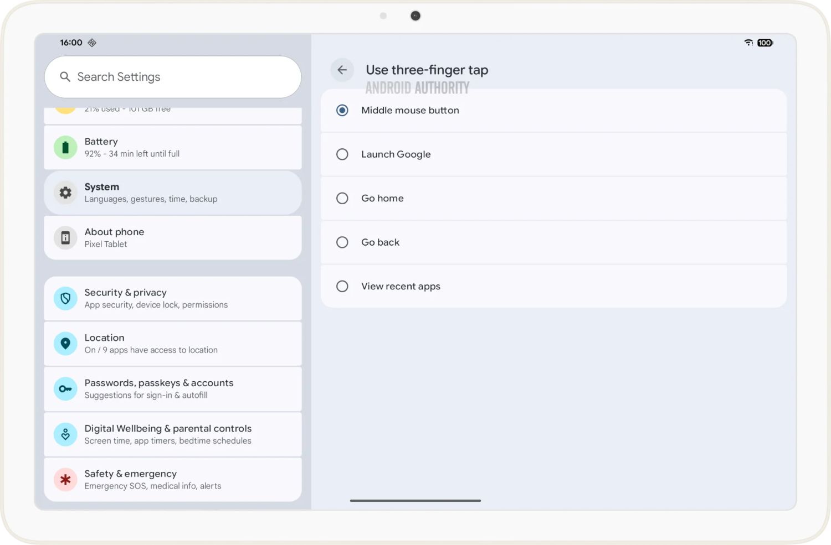
Task: Enable the View recent apps radio button
Action: (342, 286)
